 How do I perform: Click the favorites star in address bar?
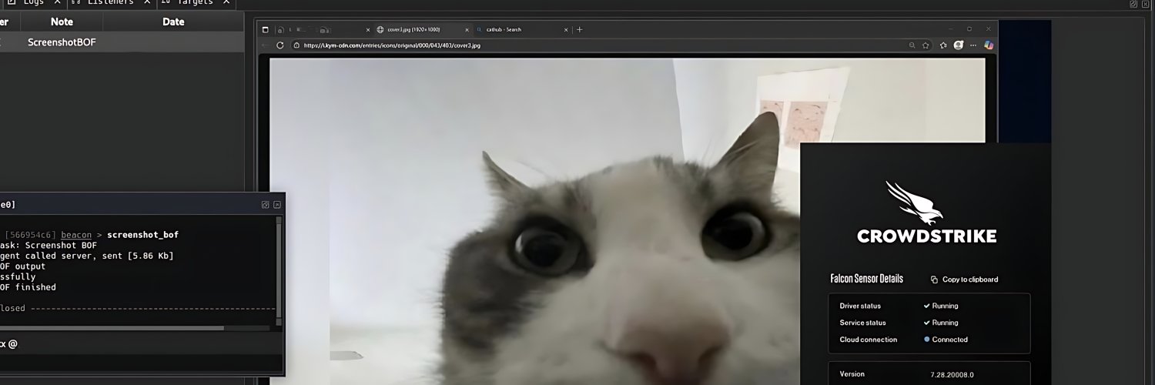coord(927,45)
